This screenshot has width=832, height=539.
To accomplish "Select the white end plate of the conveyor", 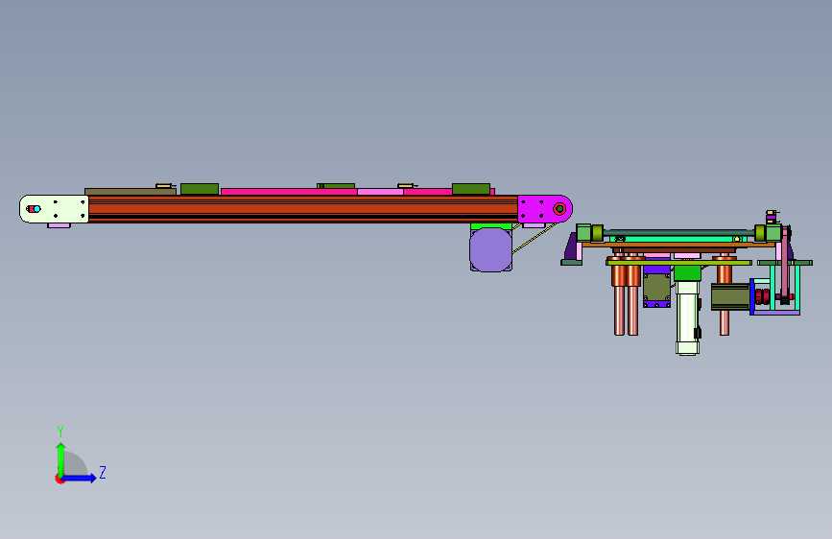I will click(54, 209).
